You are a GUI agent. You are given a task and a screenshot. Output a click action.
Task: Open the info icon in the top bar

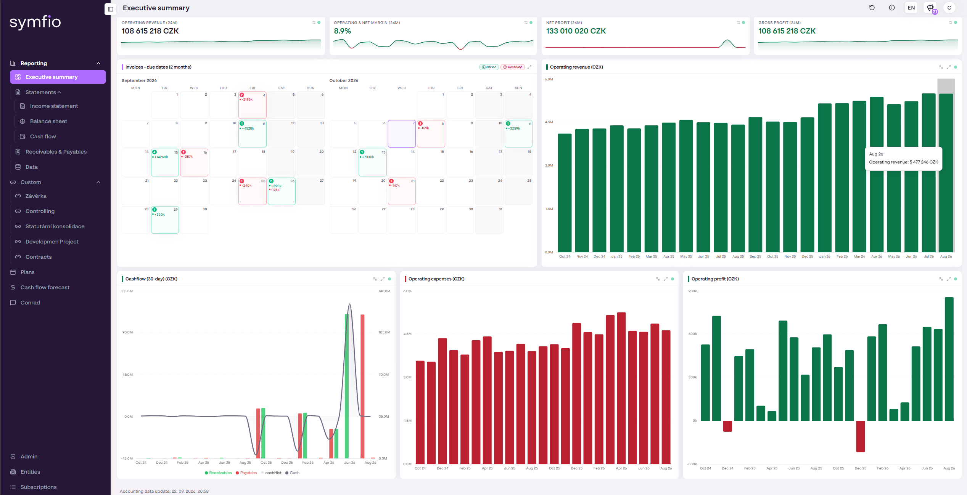[892, 8]
